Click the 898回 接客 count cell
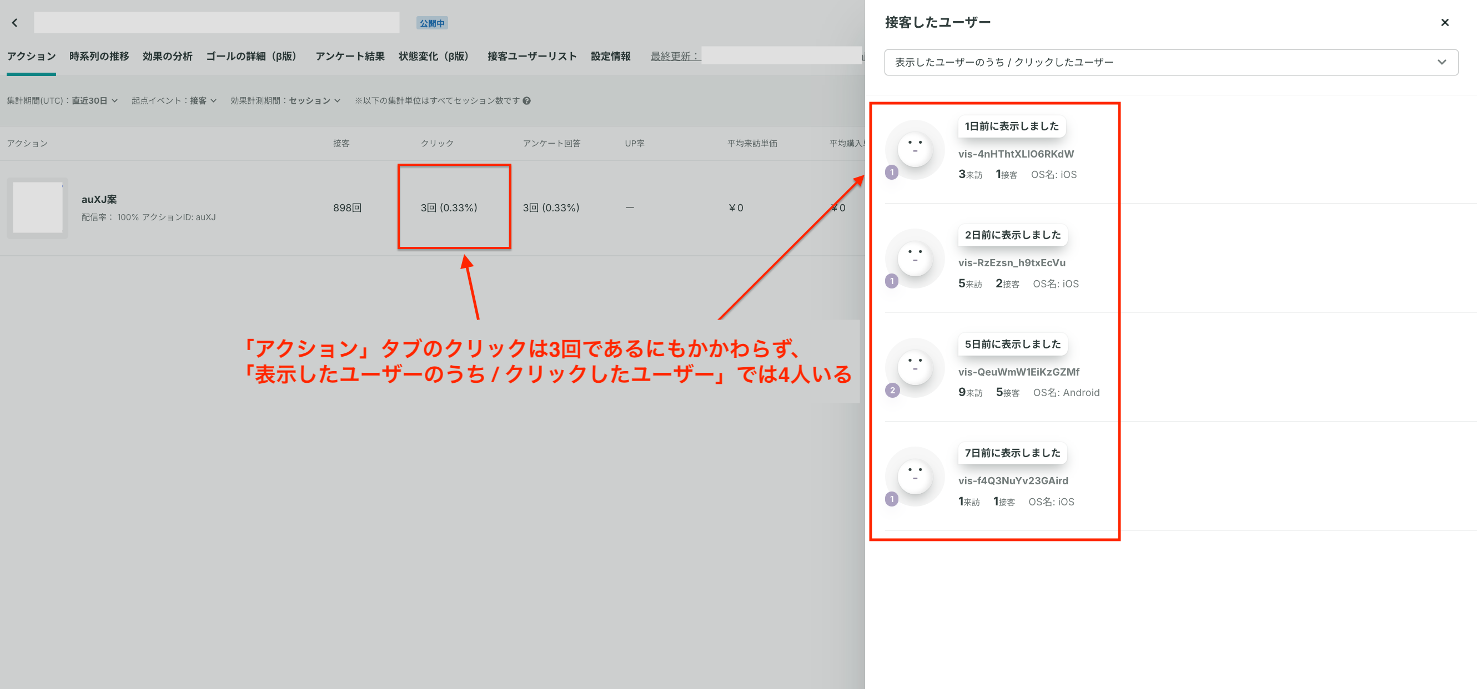This screenshot has width=1477, height=689. [x=348, y=208]
